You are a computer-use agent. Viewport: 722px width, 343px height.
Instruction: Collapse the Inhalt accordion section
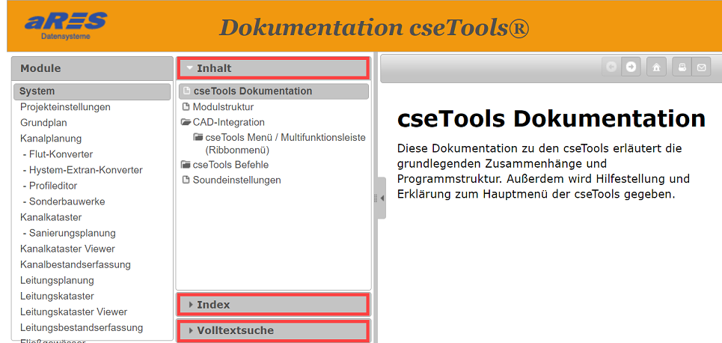[272, 68]
